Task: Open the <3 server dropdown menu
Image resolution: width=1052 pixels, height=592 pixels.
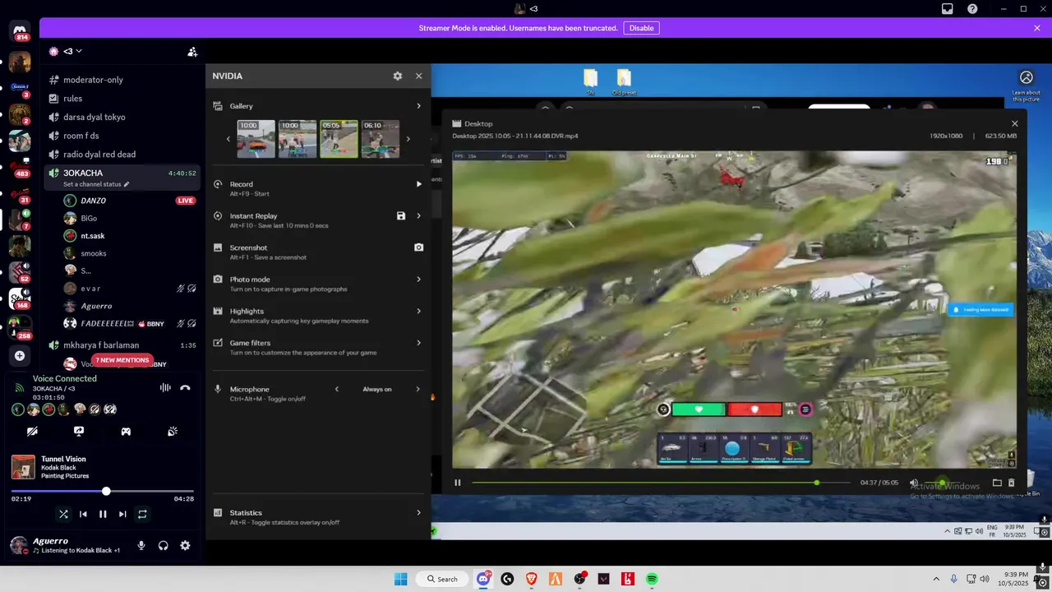Action: (x=73, y=51)
